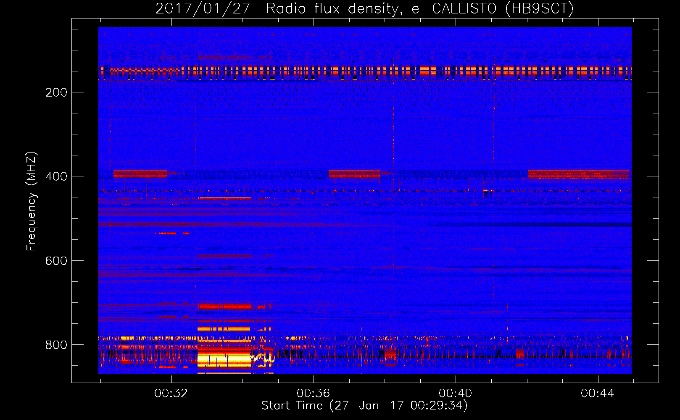Click the 00:40 time tick label

pyautogui.click(x=455, y=394)
